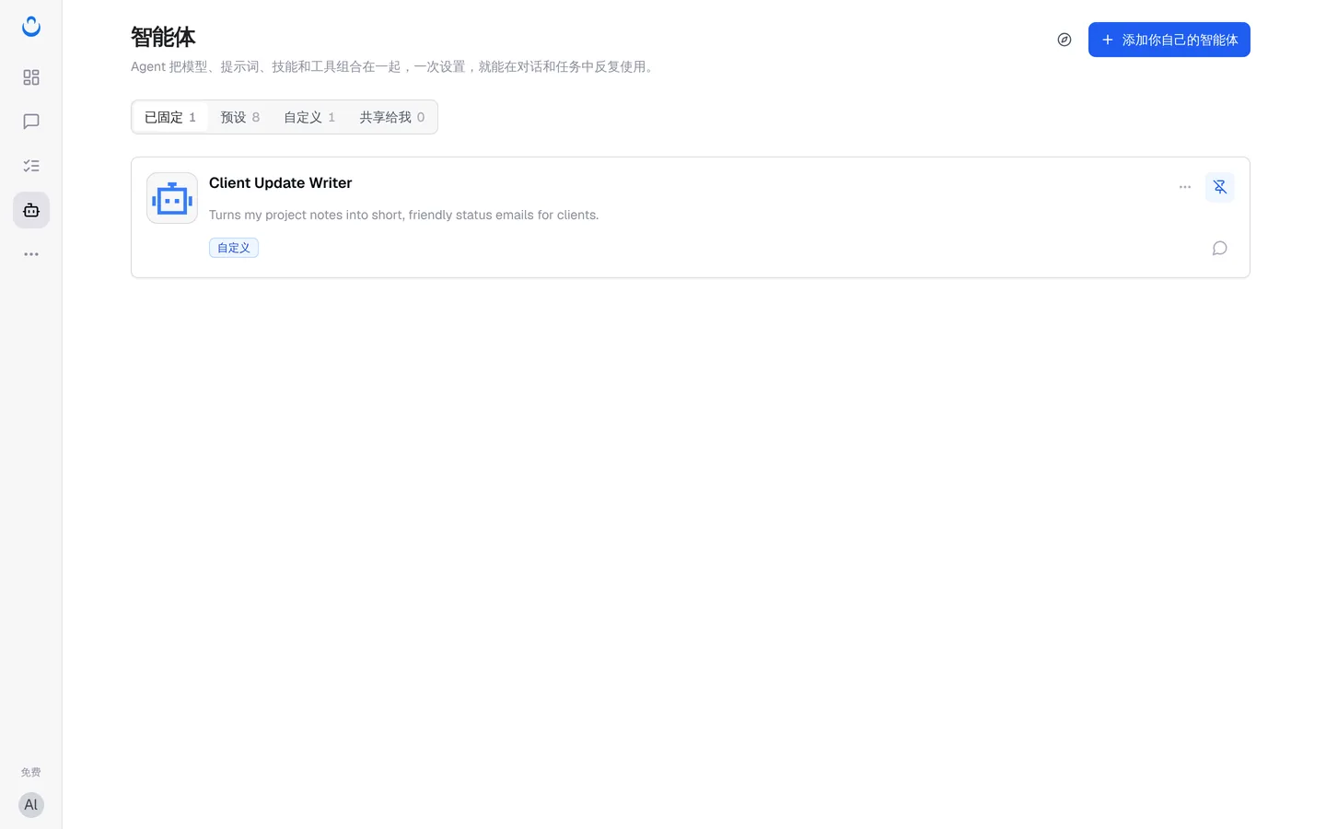The image size is (1326, 829).
Task: Switch to the 已固定 tab
Action: pyautogui.click(x=170, y=117)
